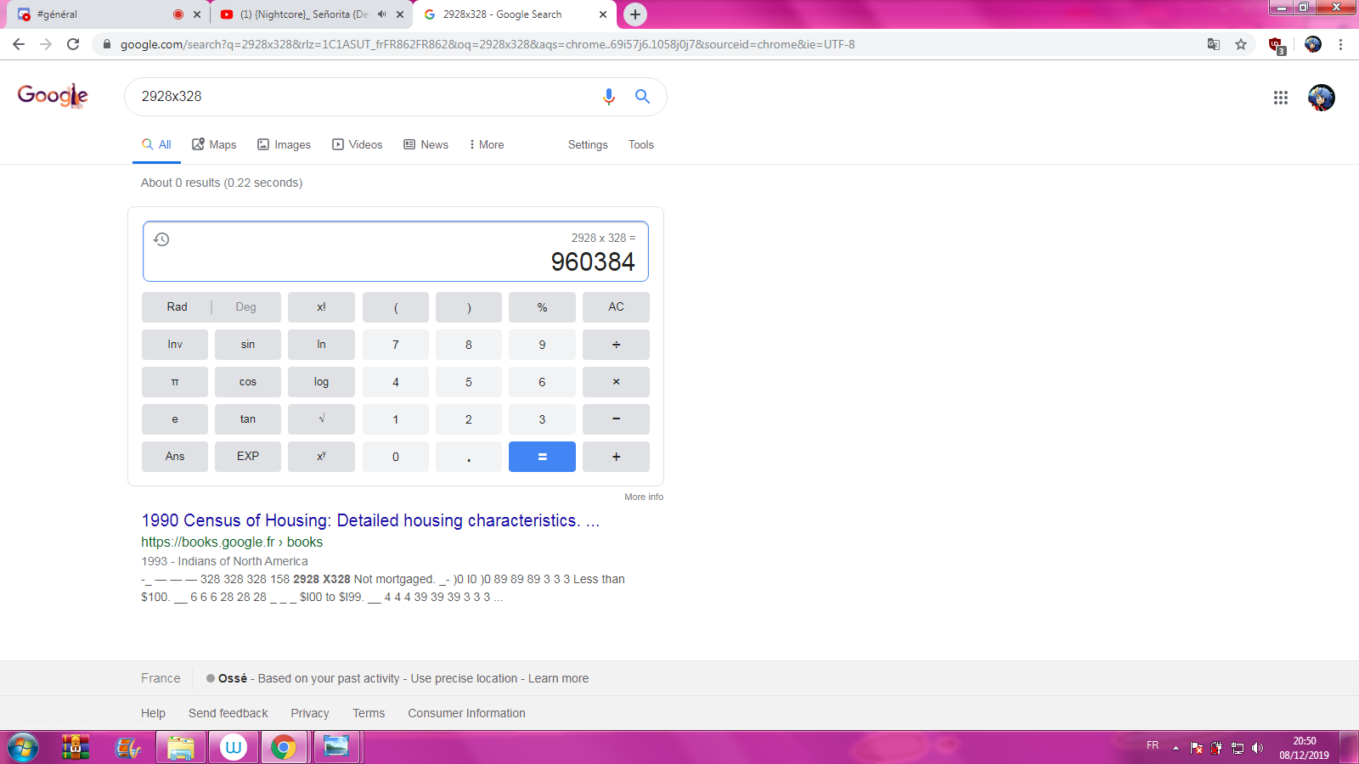This screenshot has width=1359, height=764.
Task: Switch to the Images tab
Action: (x=284, y=145)
